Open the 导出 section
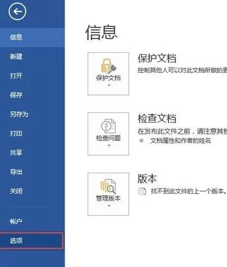Viewport: 227px width, 267px height. point(32,172)
